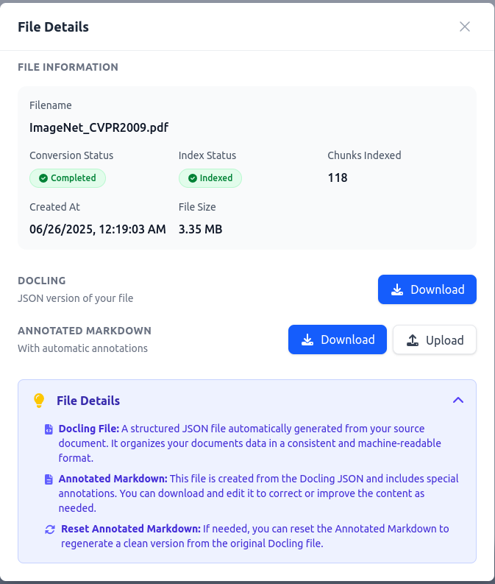Upload a new Annotated Markdown
This screenshot has height=584, width=495.
tap(435, 340)
